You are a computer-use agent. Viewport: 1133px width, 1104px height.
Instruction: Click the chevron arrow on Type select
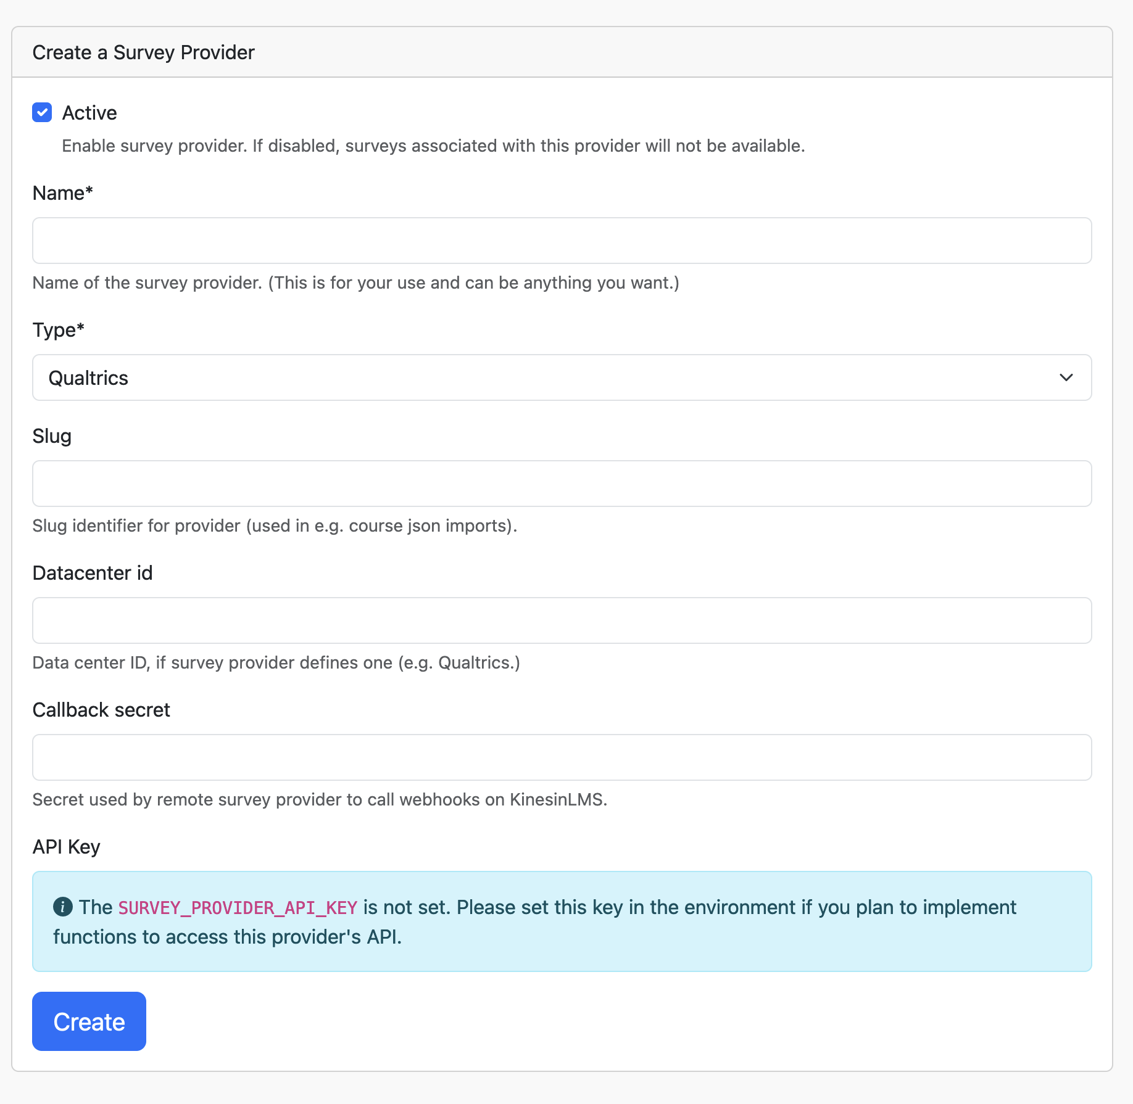[x=1066, y=377]
